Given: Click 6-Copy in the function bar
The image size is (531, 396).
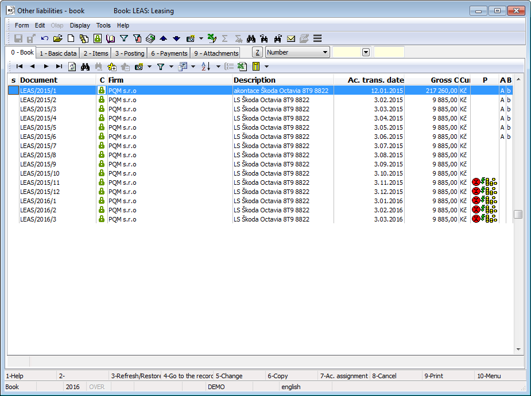Looking at the screenshot, I should pyautogui.click(x=292, y=376).
